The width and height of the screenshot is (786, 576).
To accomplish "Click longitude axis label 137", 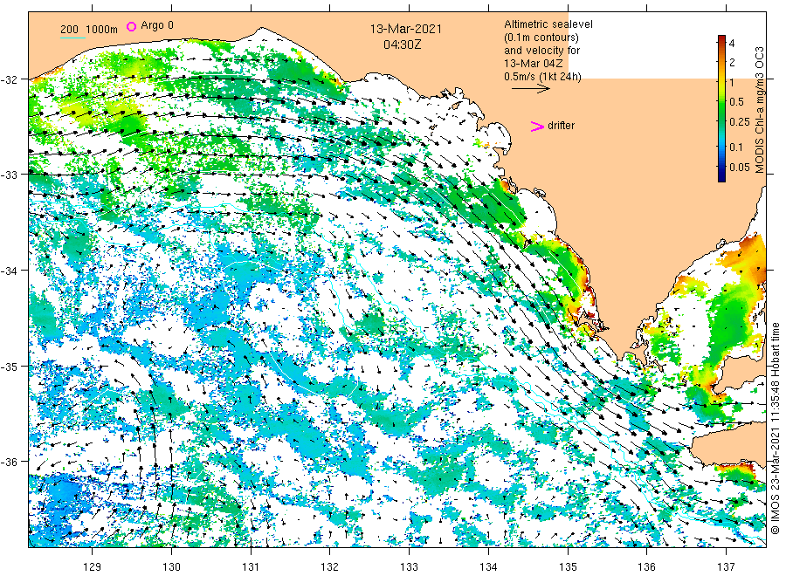I will [726, 567].
